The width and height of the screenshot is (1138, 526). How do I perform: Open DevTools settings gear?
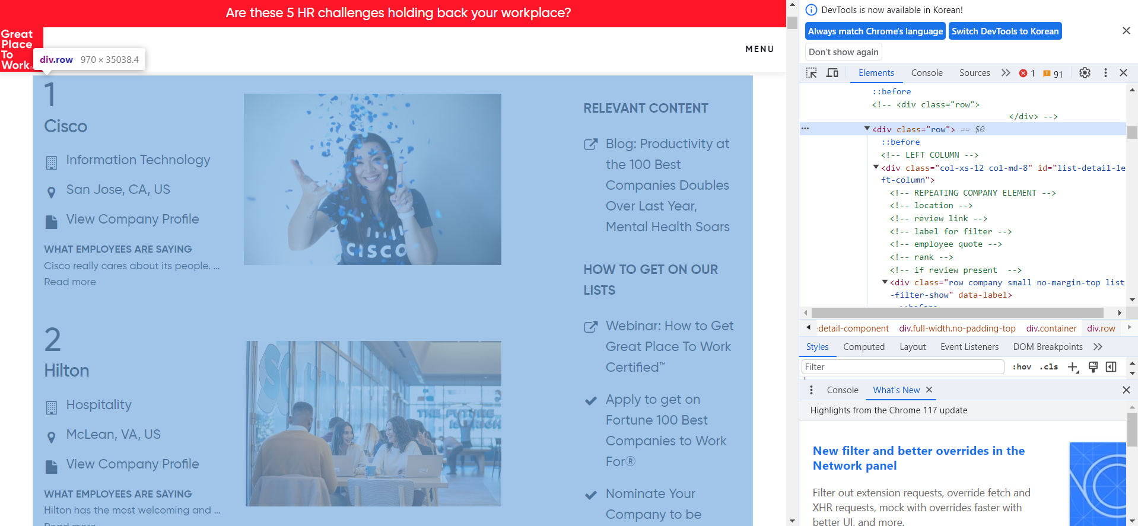[x=1085, y=73]
